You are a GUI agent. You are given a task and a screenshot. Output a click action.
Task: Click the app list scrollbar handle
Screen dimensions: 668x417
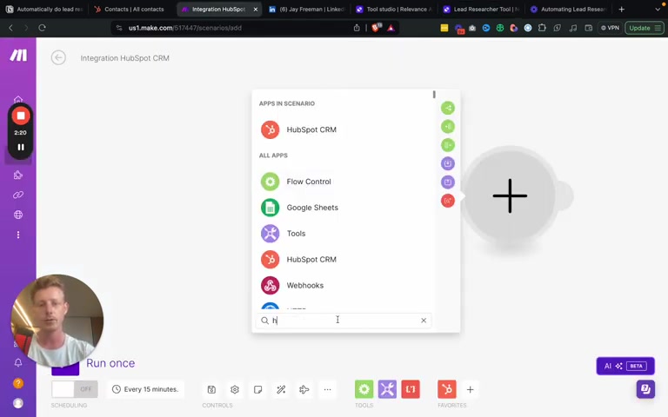(434, 95)
